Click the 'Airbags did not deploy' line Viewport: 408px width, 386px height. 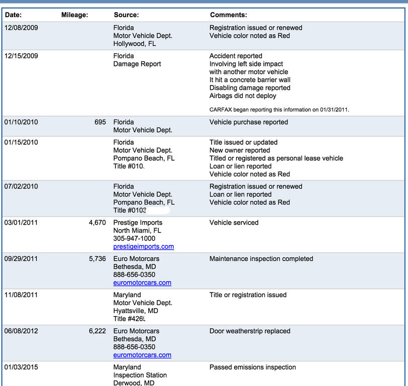click(x=243, y=96)
